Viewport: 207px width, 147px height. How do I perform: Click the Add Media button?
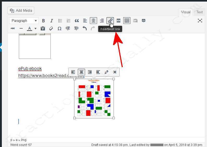(x=21, y=10)
